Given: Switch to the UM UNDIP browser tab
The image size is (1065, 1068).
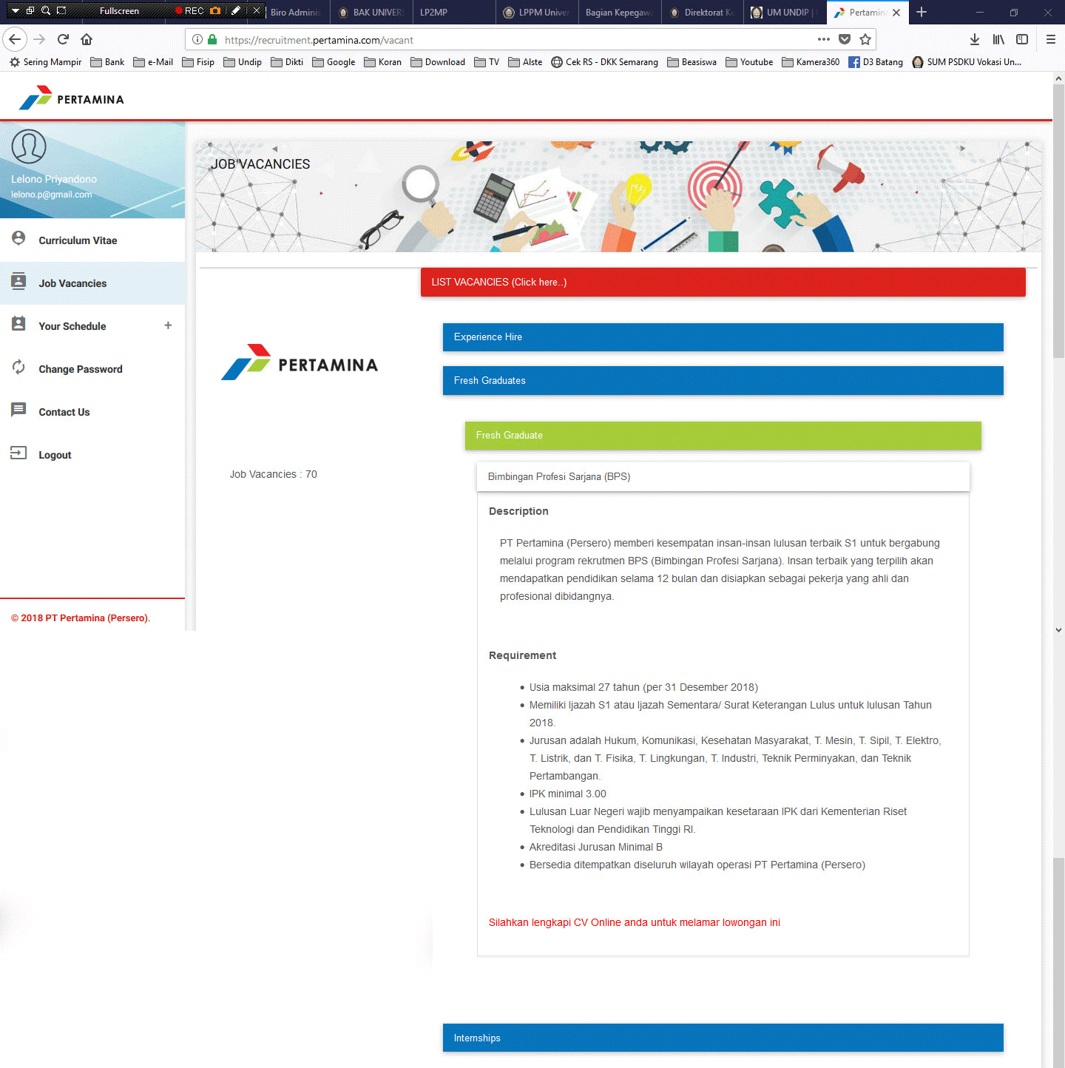Looking at the screenshot, I should (785, 12).
